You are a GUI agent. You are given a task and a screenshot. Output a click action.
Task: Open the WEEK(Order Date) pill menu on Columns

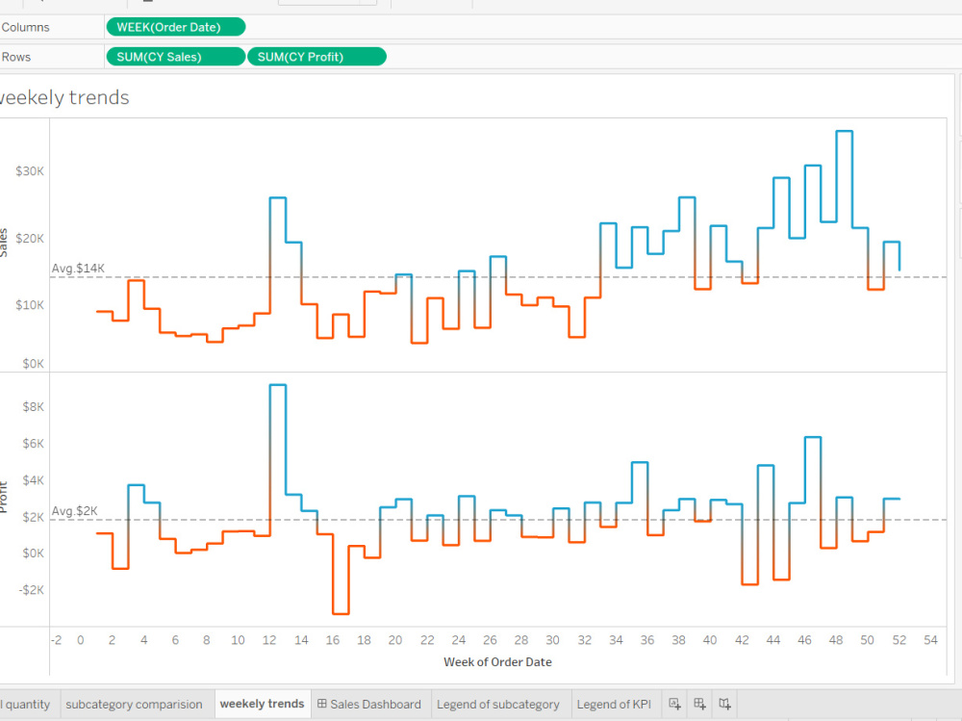pyautogui.click(x=235, y=27)
